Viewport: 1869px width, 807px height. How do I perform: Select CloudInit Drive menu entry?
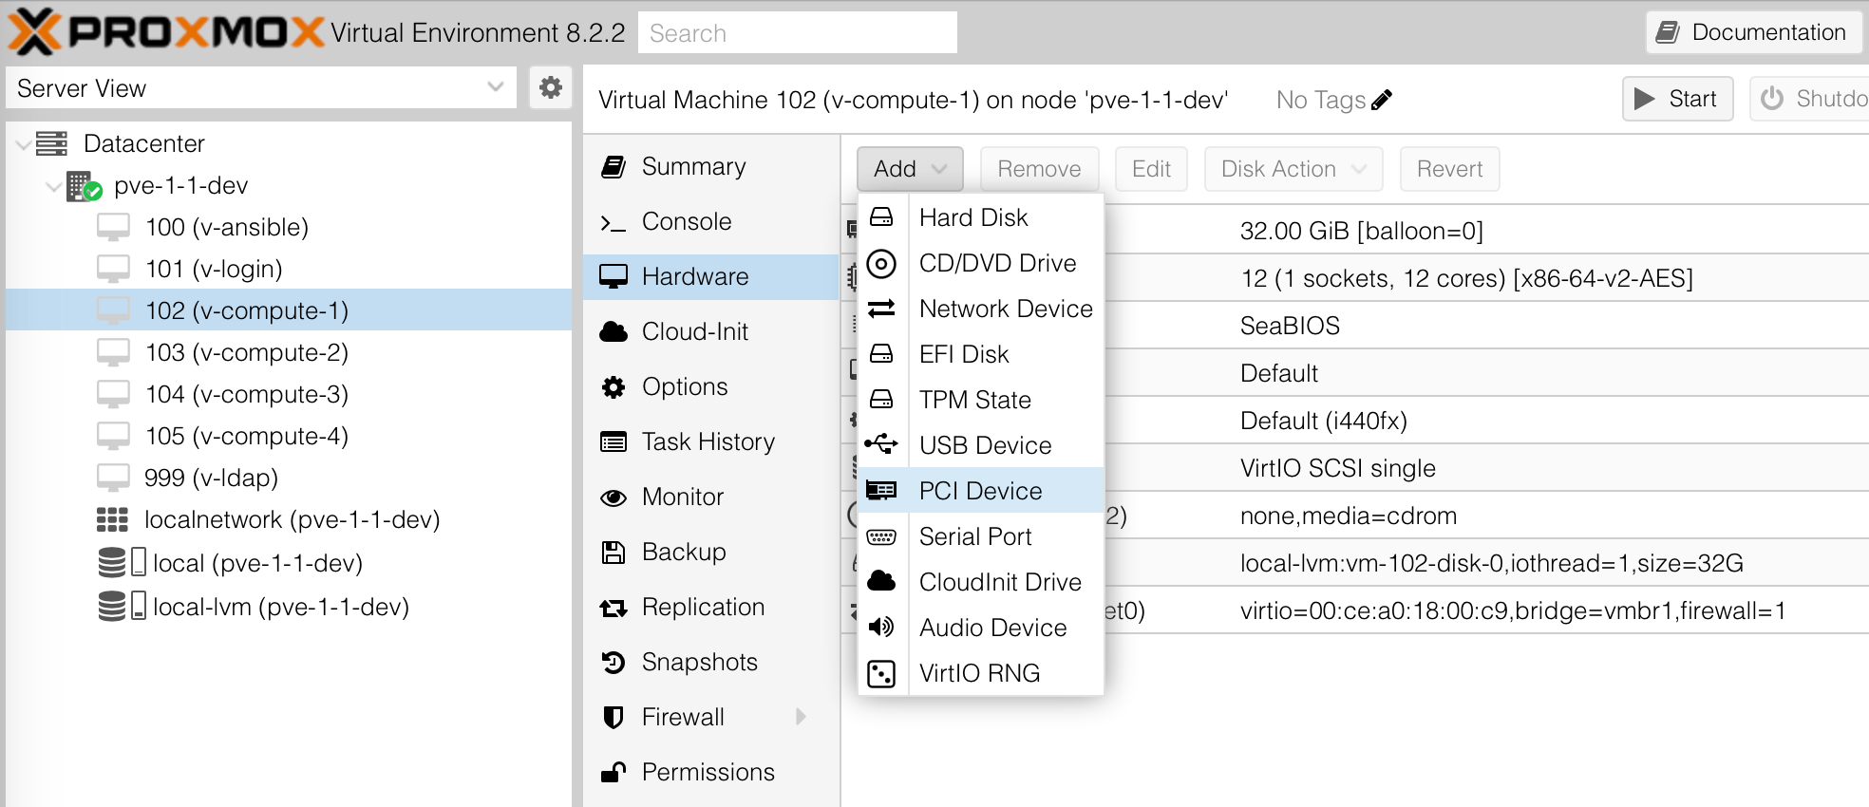[x=981, y=582]
